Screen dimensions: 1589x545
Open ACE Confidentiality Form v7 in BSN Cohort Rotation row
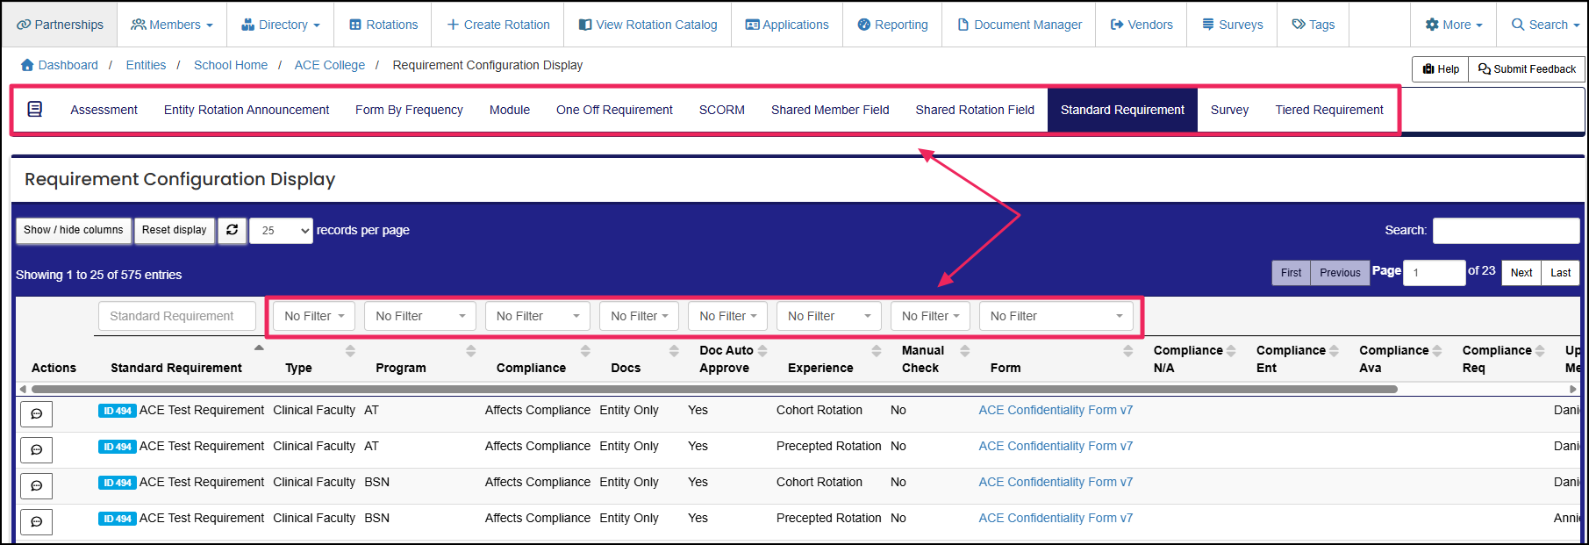pos(1056,482)
